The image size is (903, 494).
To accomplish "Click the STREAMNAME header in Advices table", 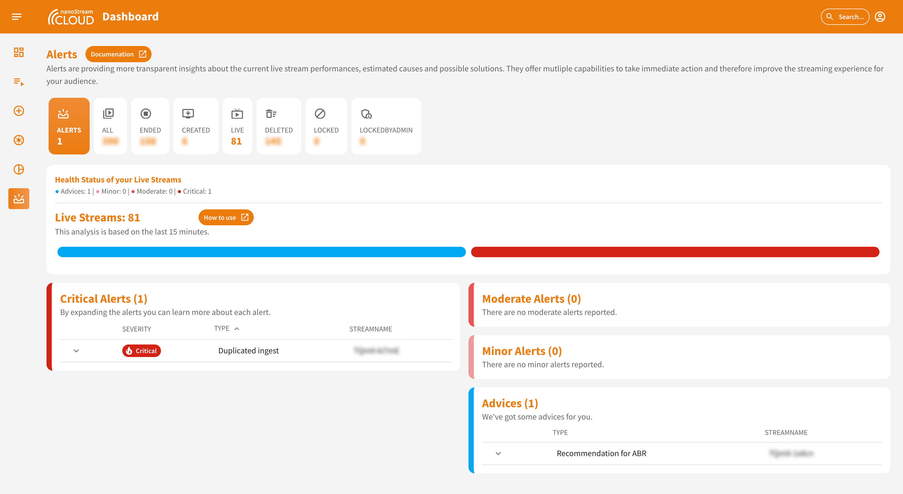I will (786, 432).
